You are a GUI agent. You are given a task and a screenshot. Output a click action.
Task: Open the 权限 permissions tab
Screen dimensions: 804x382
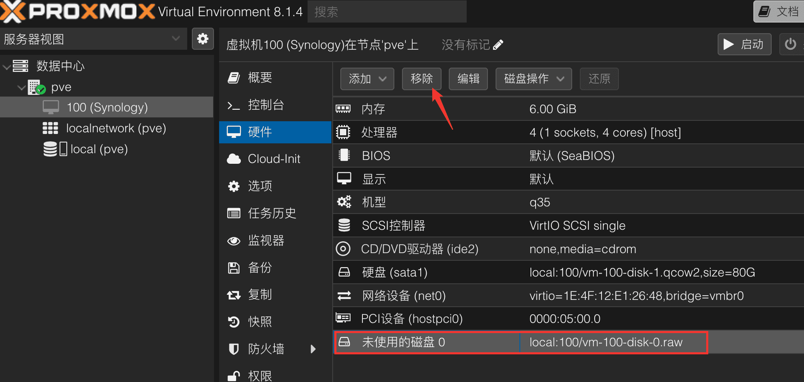[x=275, y=375]
